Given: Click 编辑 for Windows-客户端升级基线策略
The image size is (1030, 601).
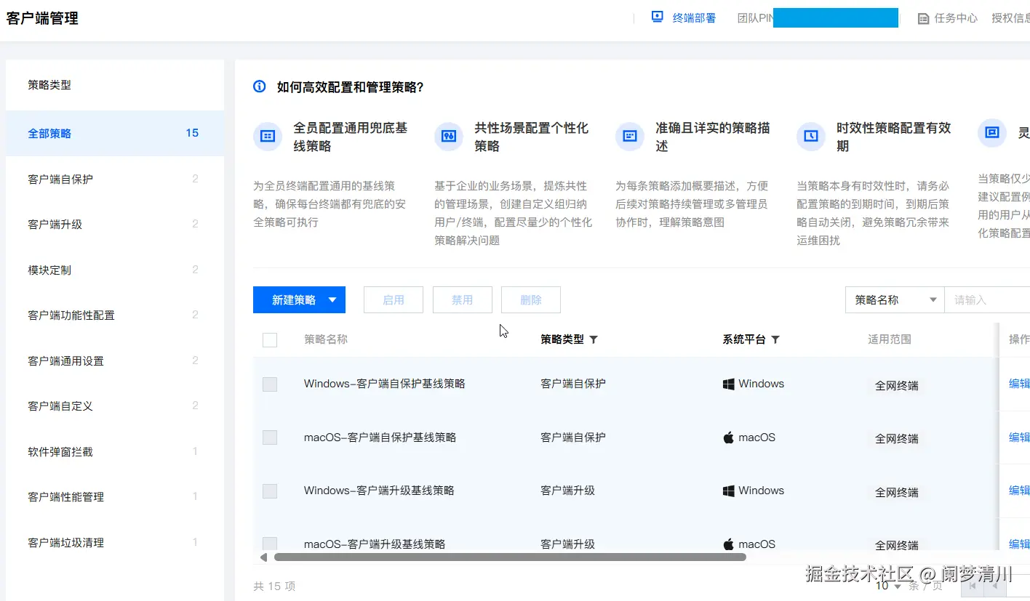Looking at the screenshot, I should tap(1019, 491).
